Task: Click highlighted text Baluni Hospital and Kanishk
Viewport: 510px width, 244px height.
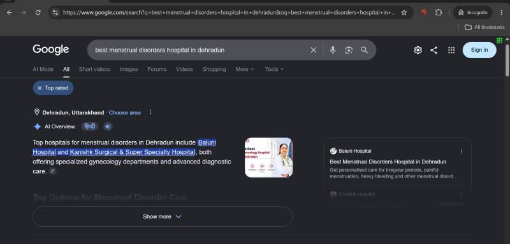Action: pos(124,148)
